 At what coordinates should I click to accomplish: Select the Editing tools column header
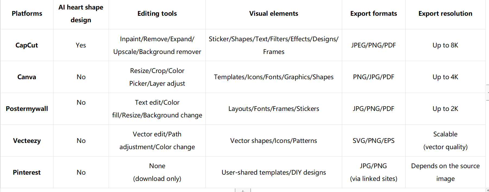tap(157, 14)
